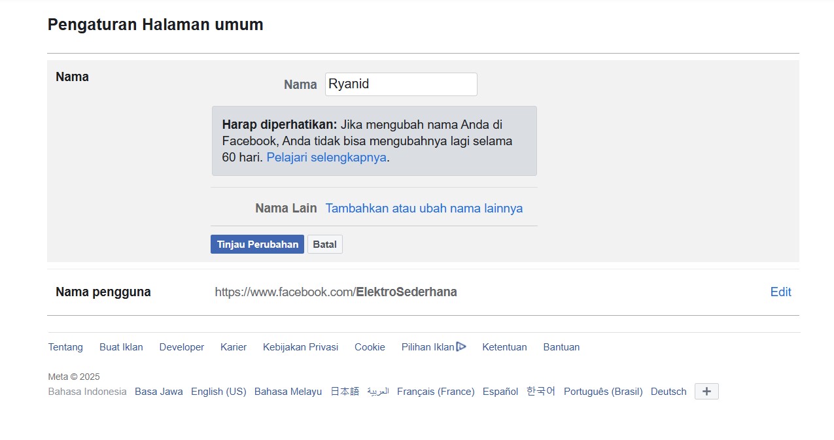
Task: Cancel name change with Batal button
Action: 324,245
